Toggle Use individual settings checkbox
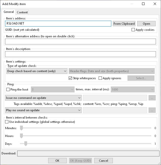Screen dimensions: 161x165 pyautogui.click(x=7, y=122)
